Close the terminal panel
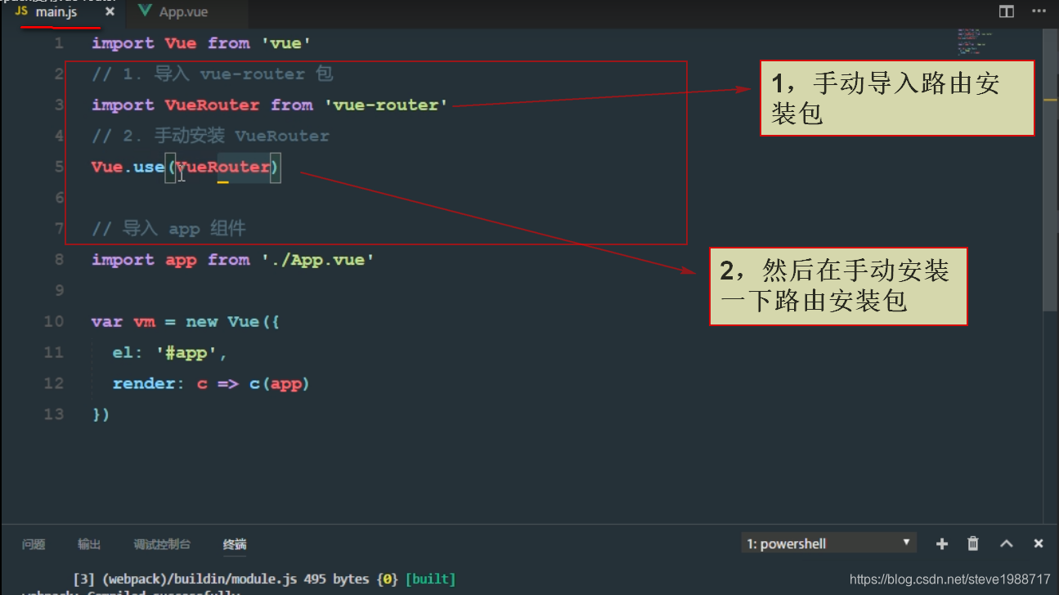 click(1039, 544)
